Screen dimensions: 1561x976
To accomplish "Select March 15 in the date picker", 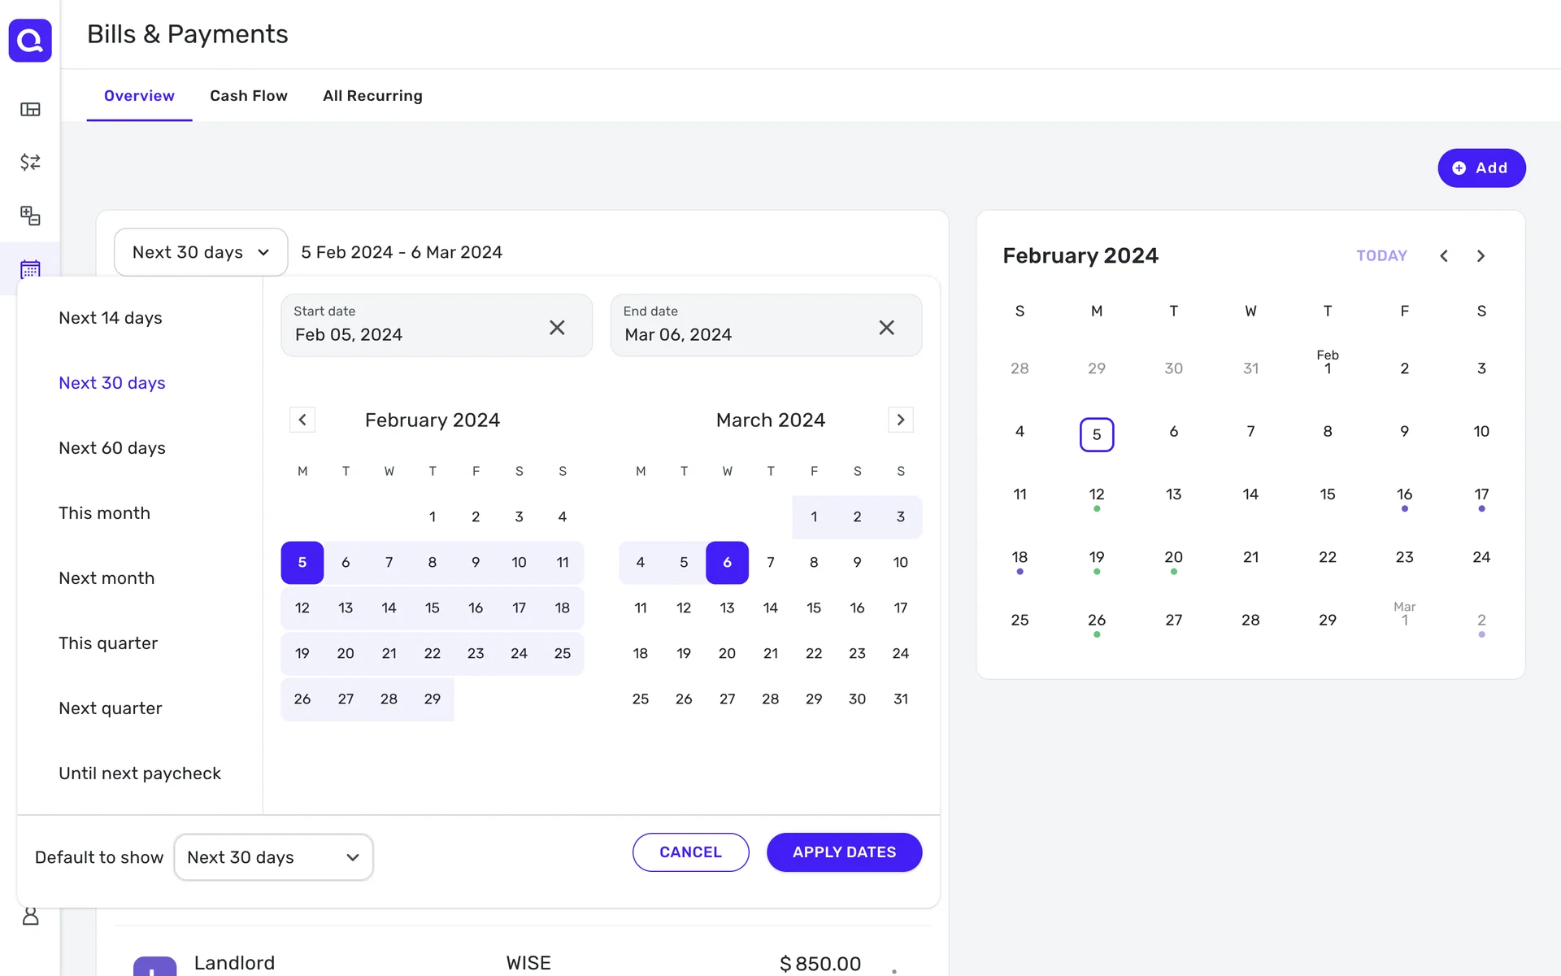I will (814, 608).
